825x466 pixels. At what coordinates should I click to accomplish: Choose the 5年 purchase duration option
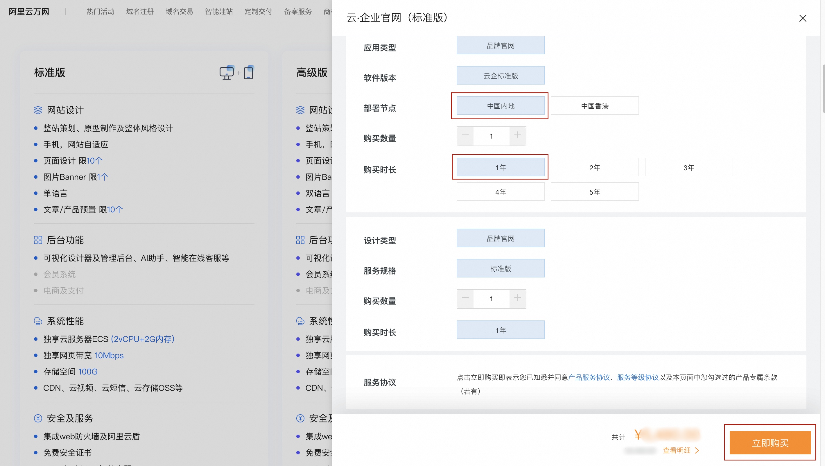click(594, 191)
